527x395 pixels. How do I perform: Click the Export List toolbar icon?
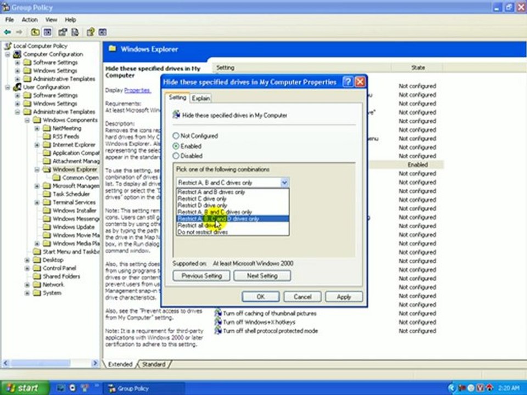coord(75,32)
